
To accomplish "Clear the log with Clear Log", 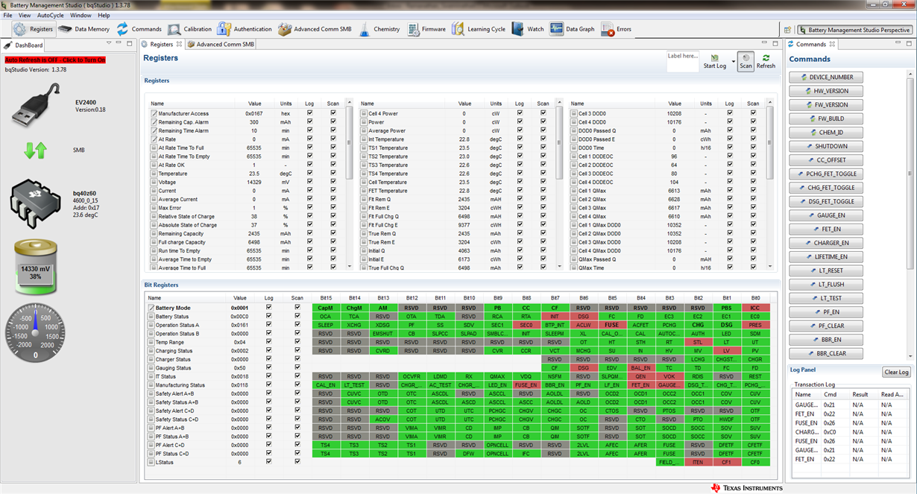I will pyautogui.click(x=896, y=372).
